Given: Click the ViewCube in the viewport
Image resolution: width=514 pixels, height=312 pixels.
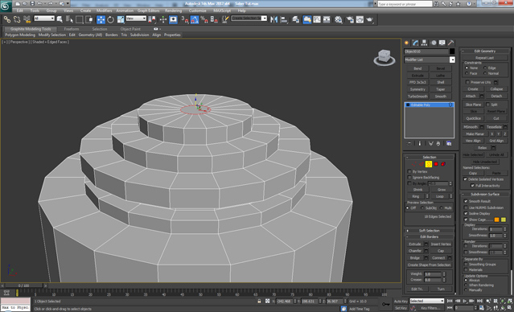Looking at the screenshot, I should tap(384, 57).
